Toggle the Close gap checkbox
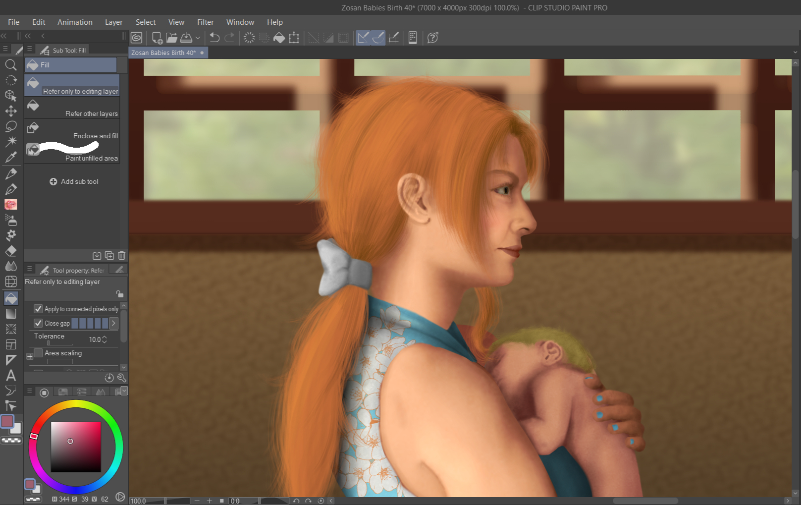The image size is (801, 505). coord(38,323)
